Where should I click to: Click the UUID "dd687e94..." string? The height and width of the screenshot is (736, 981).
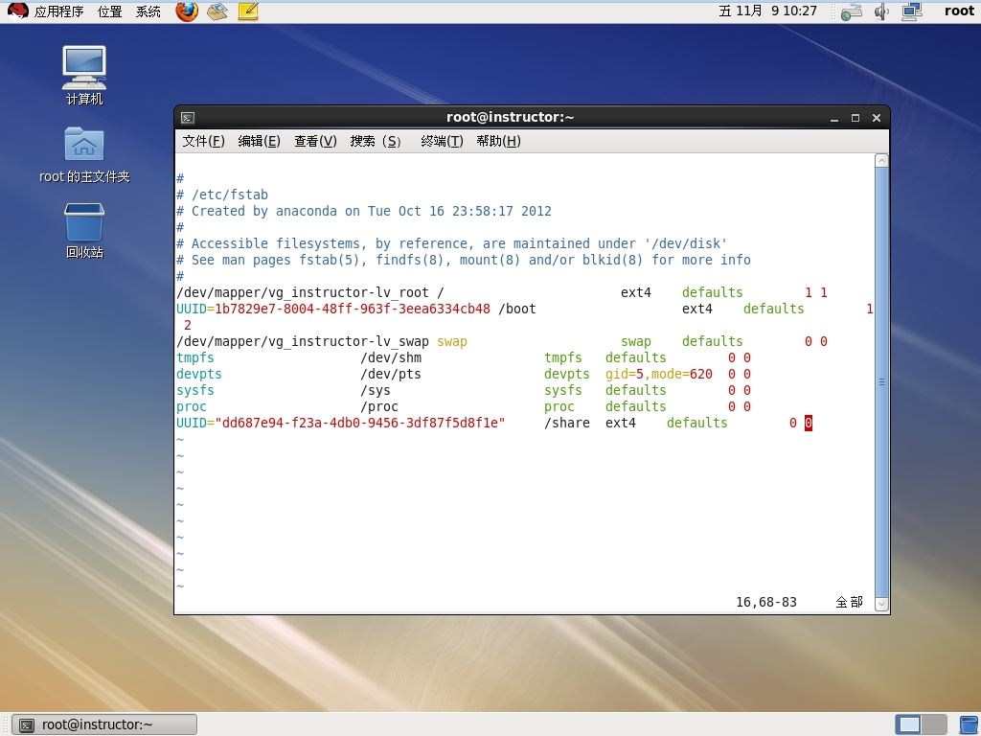pyautogui.click(x=360, y=423)
